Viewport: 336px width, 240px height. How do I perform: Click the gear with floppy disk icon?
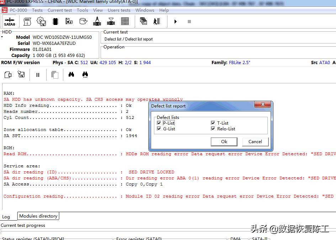(x=41, y=21)
